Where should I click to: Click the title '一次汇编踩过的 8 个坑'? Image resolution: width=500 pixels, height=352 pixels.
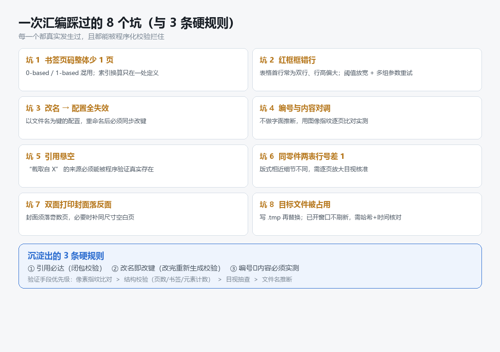(x=80, y=23)
